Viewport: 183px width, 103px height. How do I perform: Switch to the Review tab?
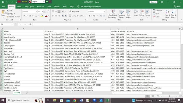point(57,6)
